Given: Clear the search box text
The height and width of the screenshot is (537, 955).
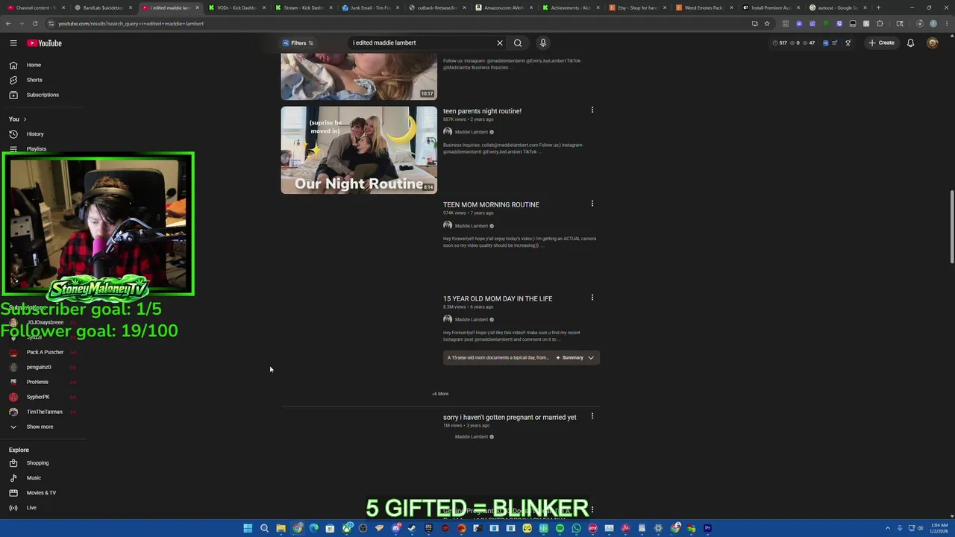Looking at the screenshot, I should 500,43.
